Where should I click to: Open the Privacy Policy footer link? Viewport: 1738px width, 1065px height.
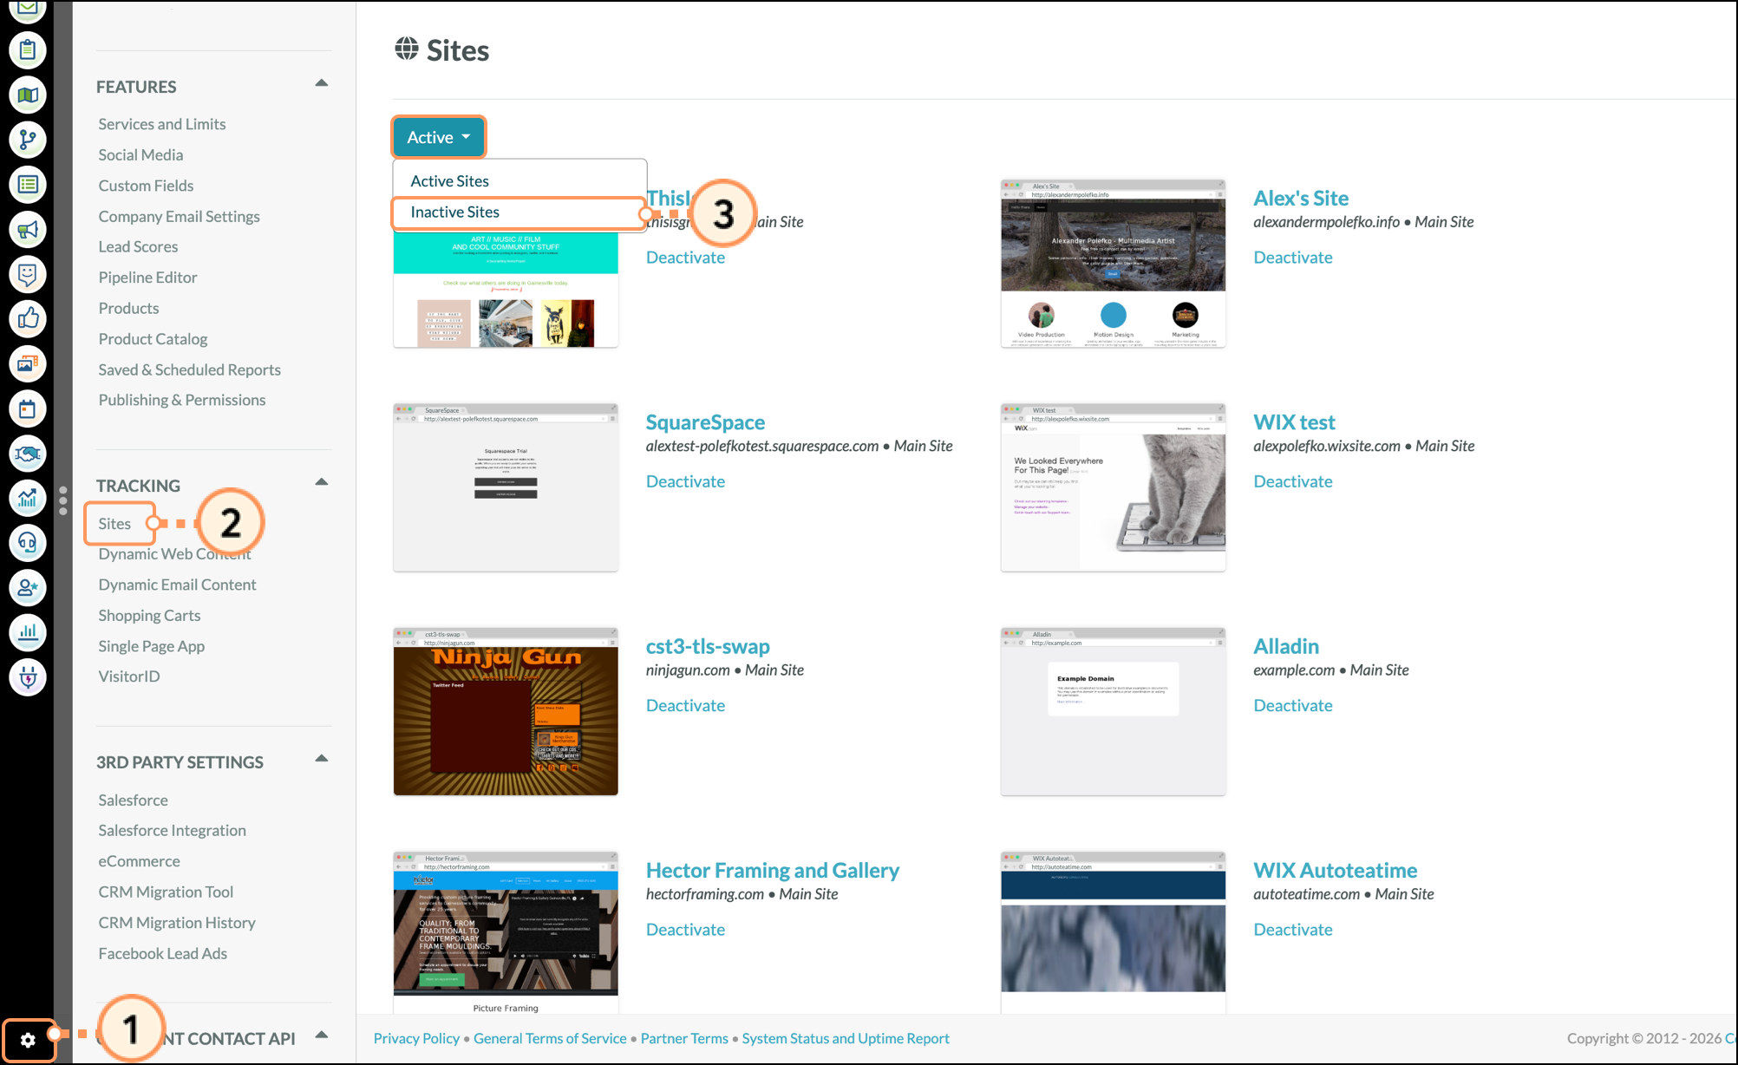416,1039
